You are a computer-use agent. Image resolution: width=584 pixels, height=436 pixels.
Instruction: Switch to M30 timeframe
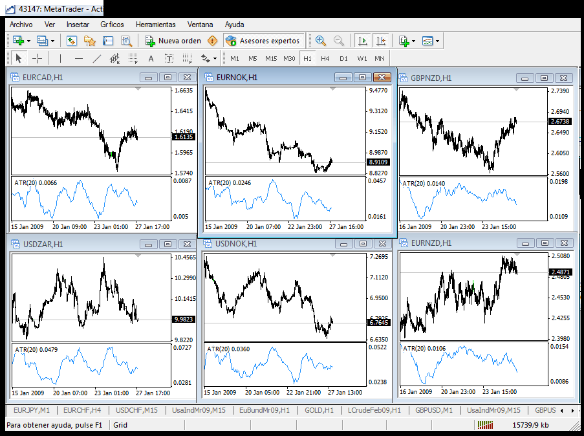click(x=289, y=58)
